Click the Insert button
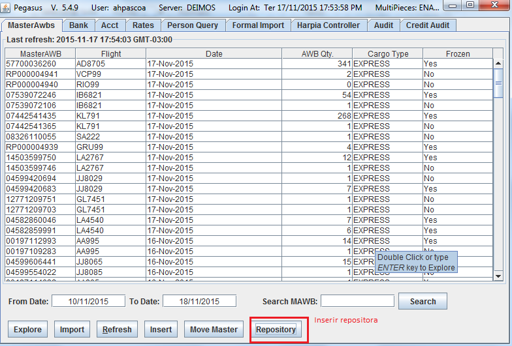This screenshot has height=346, width=512. (161, 330)
